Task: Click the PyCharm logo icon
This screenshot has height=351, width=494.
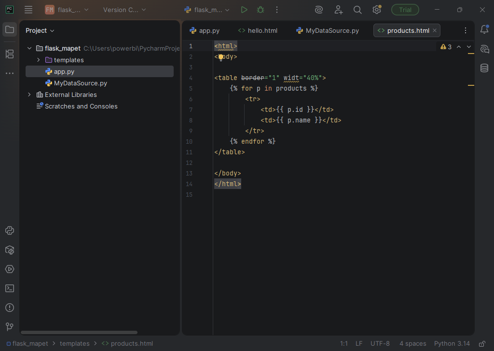Action: click(x=10, y=10)
